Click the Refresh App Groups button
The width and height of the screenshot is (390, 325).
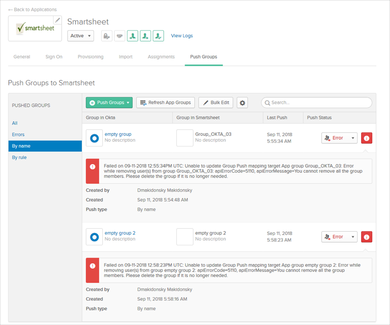pyautogui.click(x=166, y=103)
